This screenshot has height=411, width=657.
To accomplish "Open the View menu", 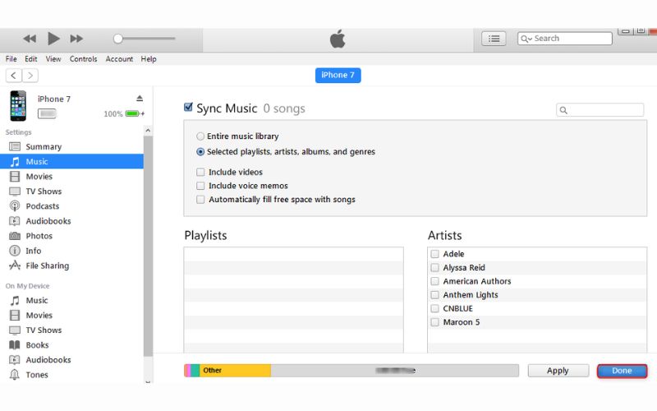I will pyautogui.click(x=53, y=58).
